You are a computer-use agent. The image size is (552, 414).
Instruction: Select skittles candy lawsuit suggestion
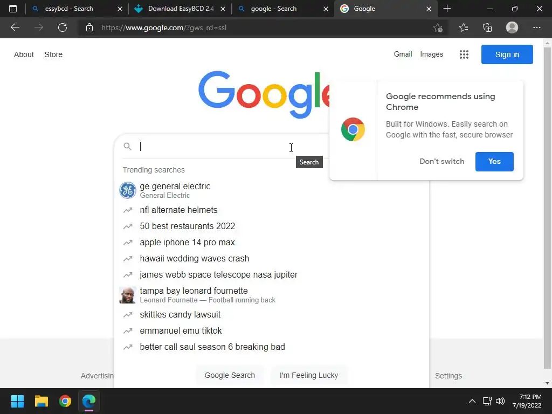(x=272, y=314)
